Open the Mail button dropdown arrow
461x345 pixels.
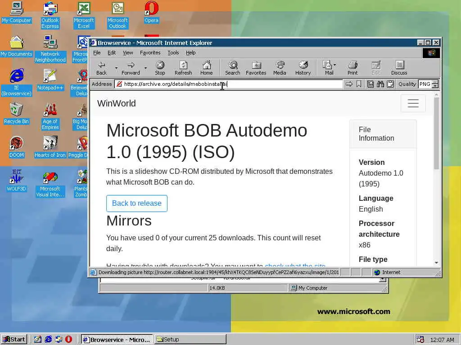coord(335,65)
